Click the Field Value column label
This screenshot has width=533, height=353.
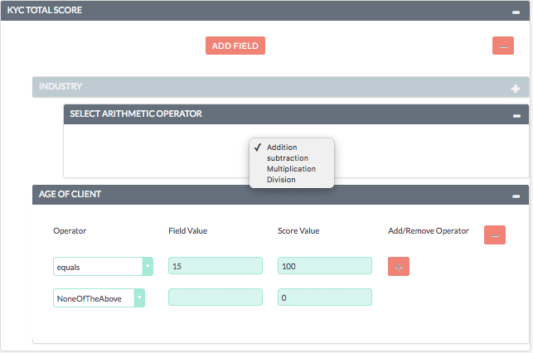pyautogui.click(x=188, y=231)
